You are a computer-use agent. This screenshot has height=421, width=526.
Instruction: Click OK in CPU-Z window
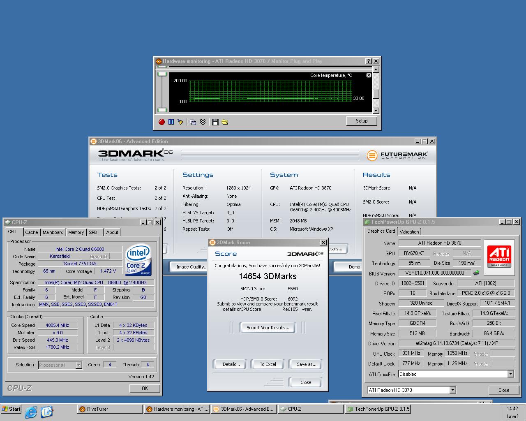tap(145, 388)
